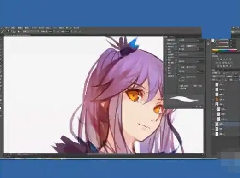Click the top color slider in Color panel
The width and height of the screenshot is (240, 178).
(x=223, y=40)
